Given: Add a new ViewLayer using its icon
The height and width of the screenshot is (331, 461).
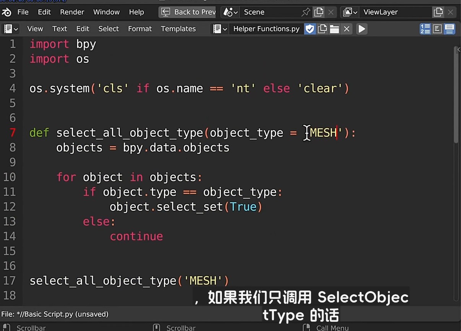Looking at the screenshot, I should 438,12.
